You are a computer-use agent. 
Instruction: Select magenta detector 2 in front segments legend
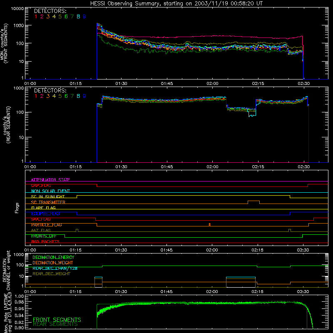42,17
